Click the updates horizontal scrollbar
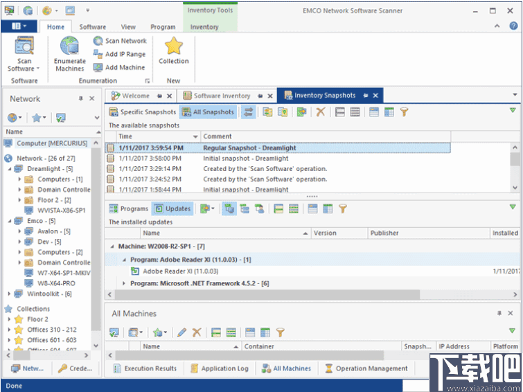The image size is (523, 392). pyautogui.click(x=267, y=295)
